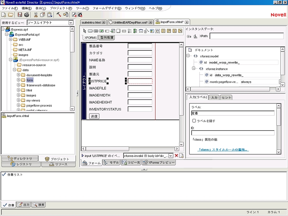Image resolution: width=288 pixels, height=216 pixels.
Task: Expand the pageflow-process folder node
Action: click(x=18, y=105)
